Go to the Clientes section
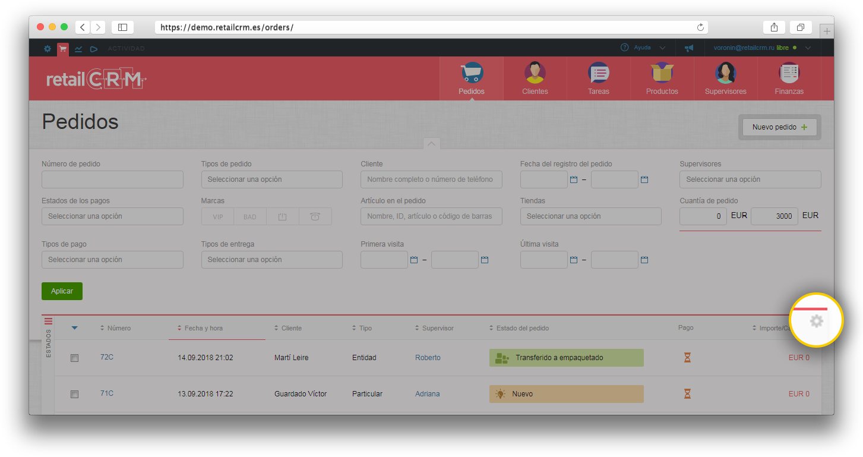863x457 pixels. [x=535, y=78]
